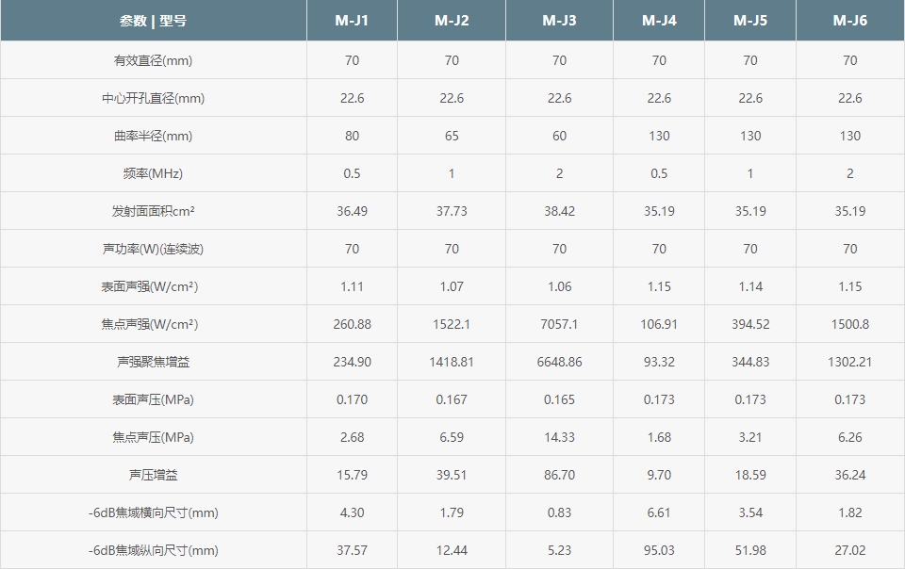Screen dimensions: 905x569
Task: Select the 声强聚焦增益 row label
Action: [153, 362]
